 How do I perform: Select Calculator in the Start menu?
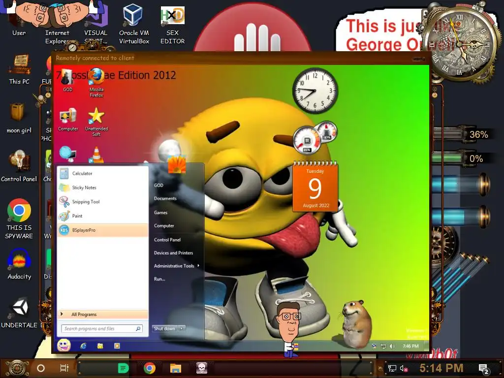[x=103, y=174]
